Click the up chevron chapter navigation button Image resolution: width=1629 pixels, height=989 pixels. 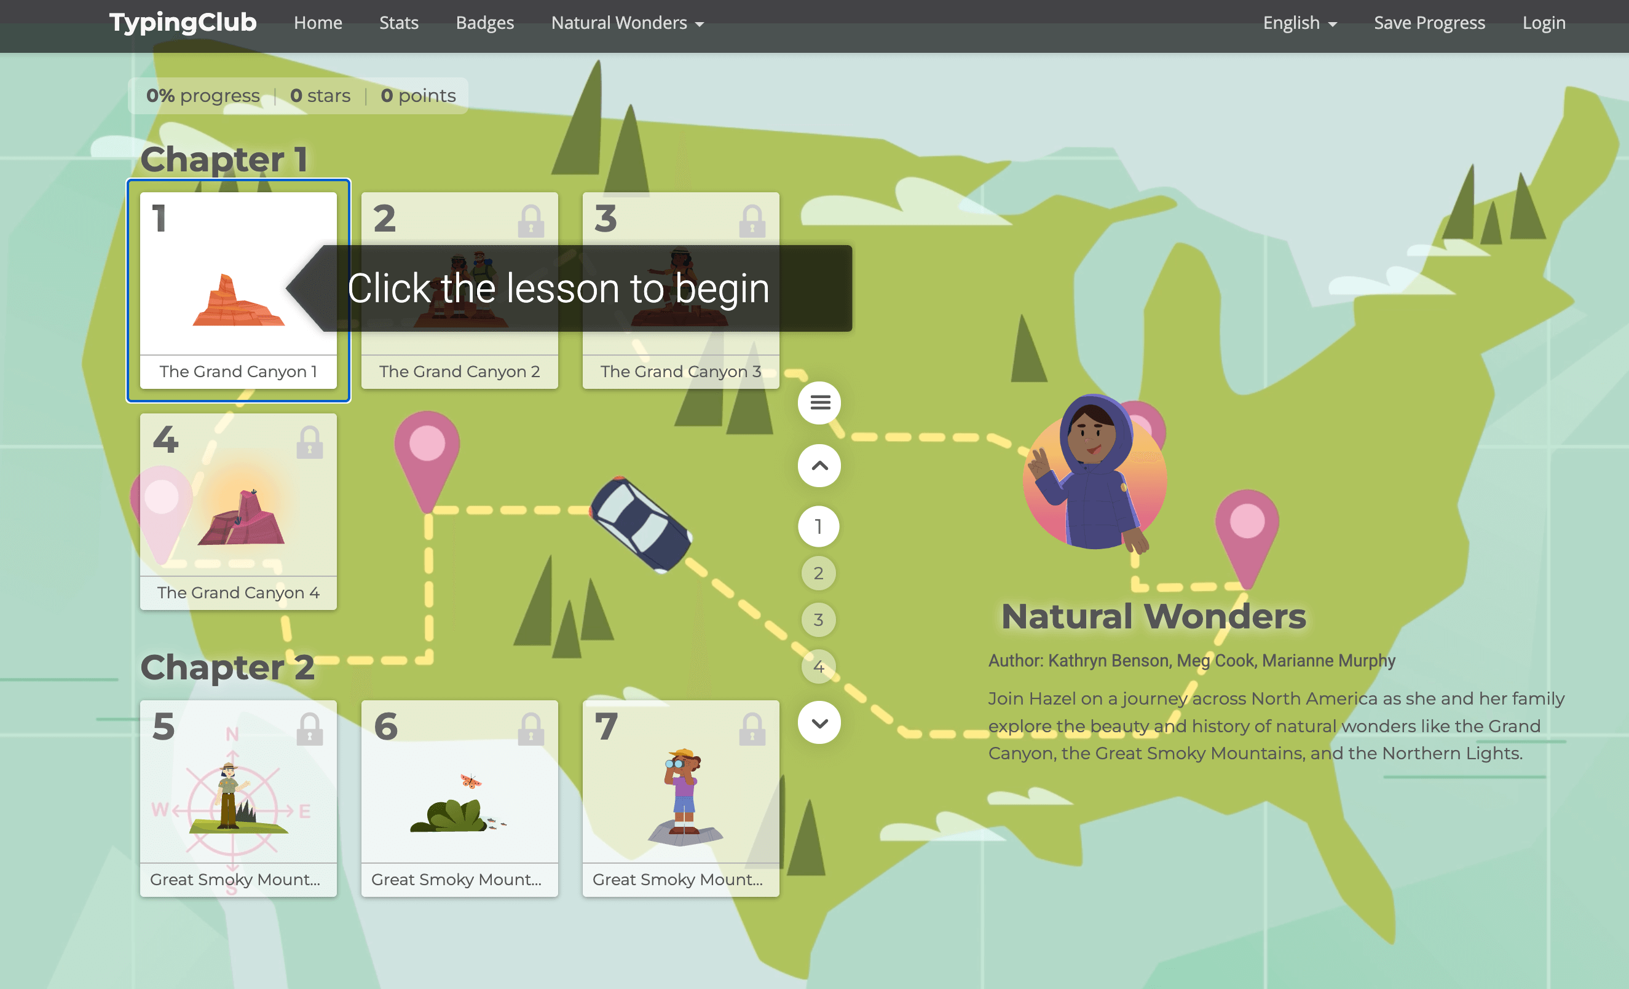click(819, 466)
